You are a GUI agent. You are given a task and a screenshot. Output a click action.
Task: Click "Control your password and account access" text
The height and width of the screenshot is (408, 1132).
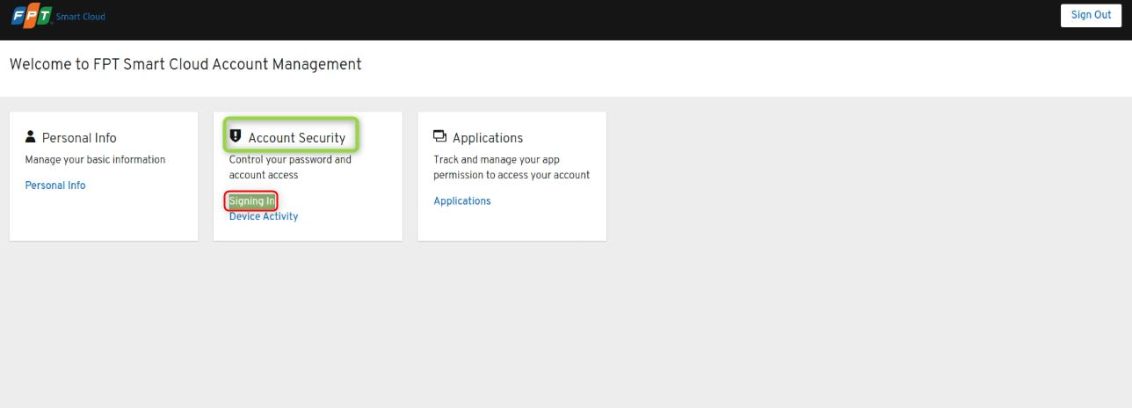pos(290,167)
